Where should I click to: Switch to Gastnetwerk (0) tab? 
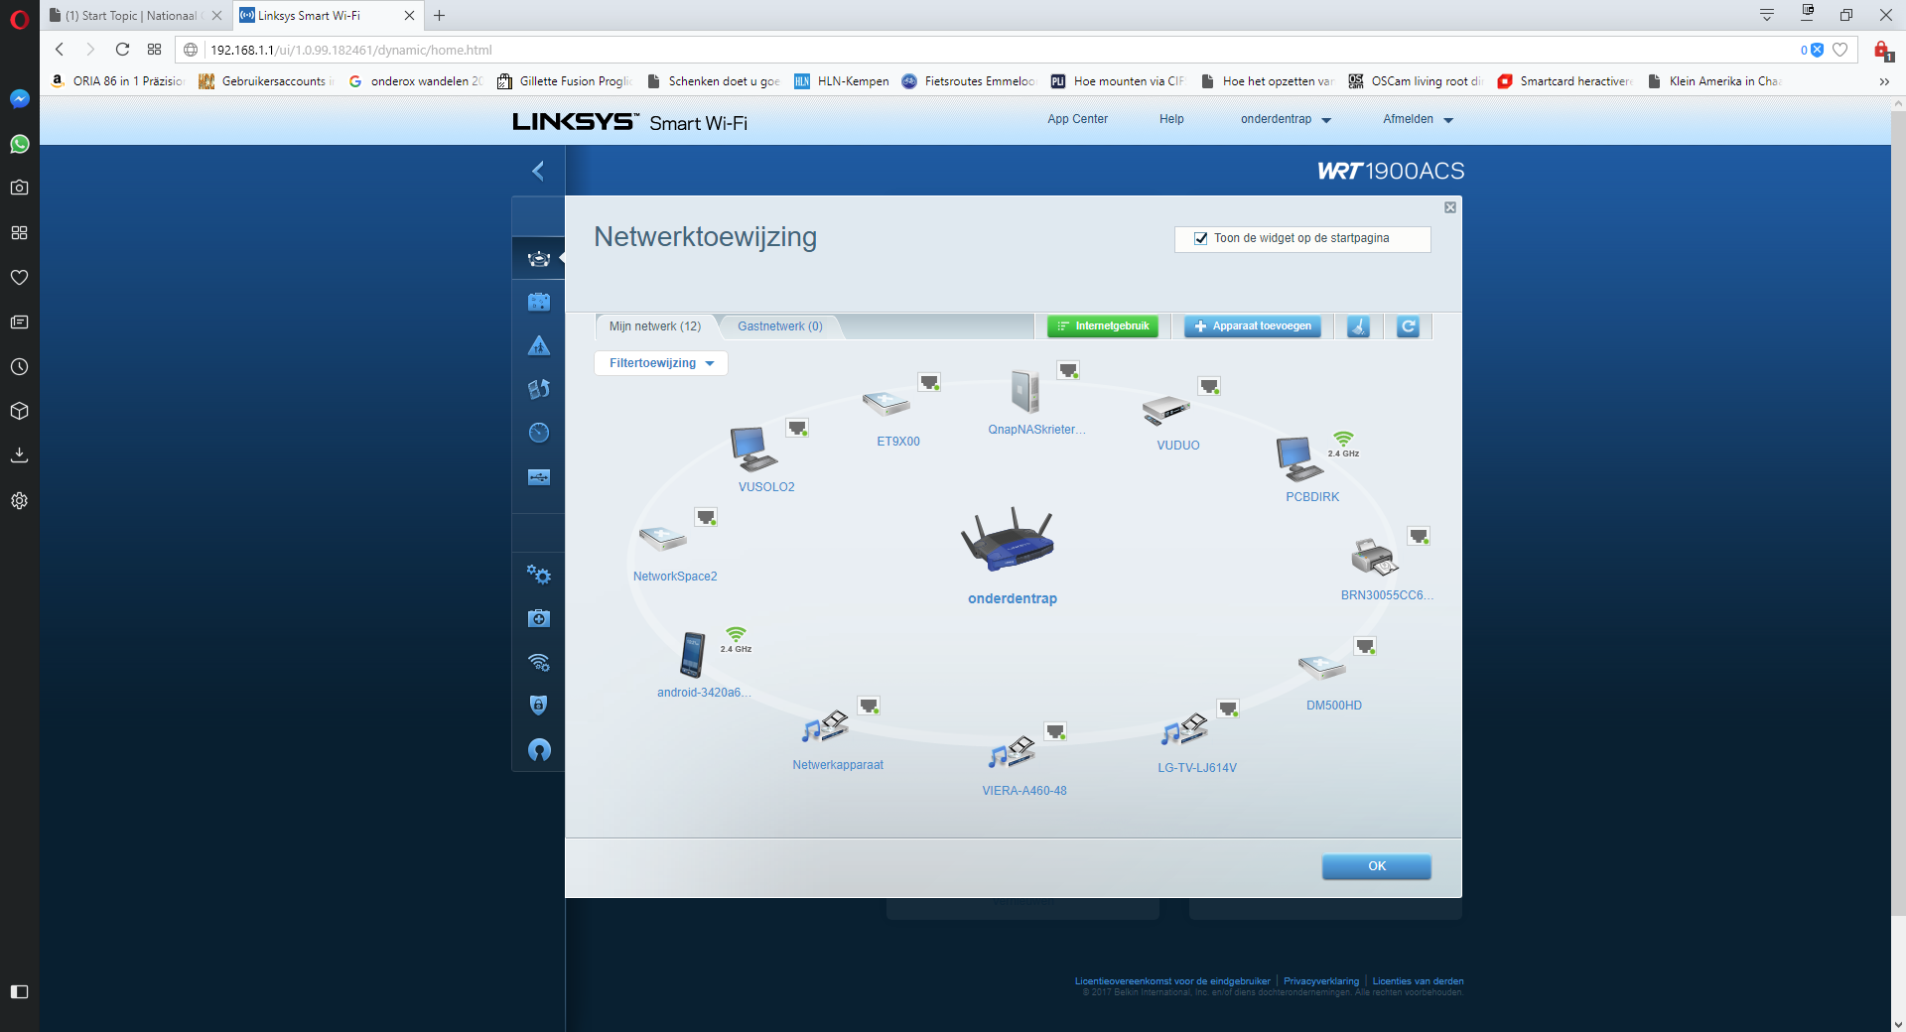coord(780,326)
